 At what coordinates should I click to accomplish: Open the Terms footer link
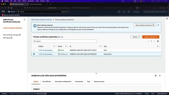pyautogui.click(x=153, y=94)
